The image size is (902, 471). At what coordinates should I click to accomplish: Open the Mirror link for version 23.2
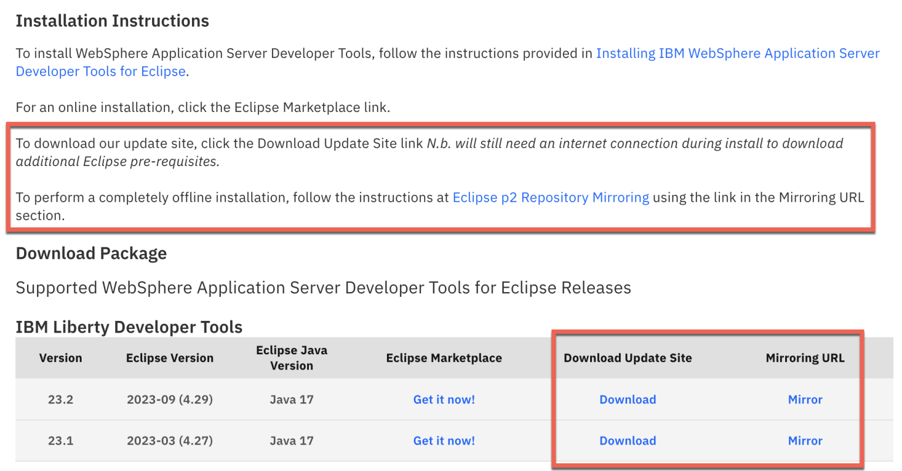coord(805,399)
